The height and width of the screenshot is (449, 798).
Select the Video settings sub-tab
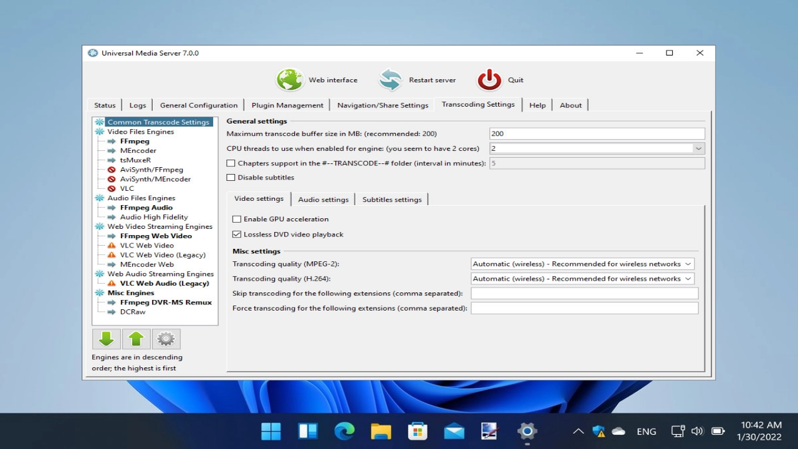point(259,199)
